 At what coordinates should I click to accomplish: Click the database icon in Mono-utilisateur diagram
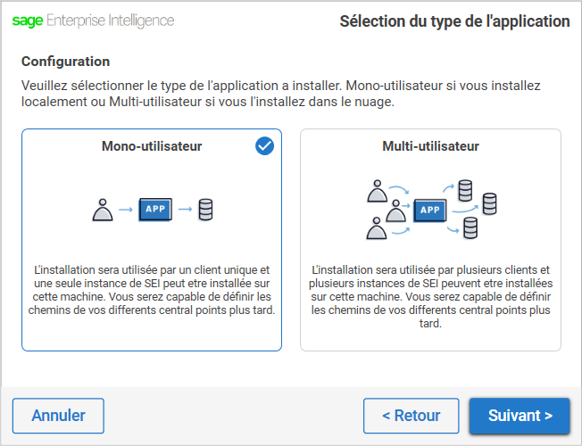[x=205, y=210]
